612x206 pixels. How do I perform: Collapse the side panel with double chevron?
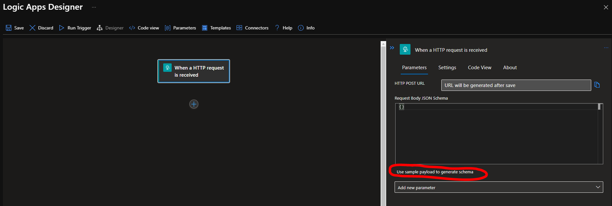point(392,48)
